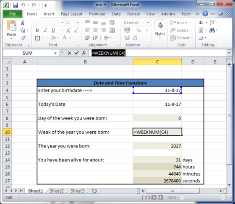Click the Find & Select binoculars icon
This screenshot has height=204, width=235.
tap(212, 31)
